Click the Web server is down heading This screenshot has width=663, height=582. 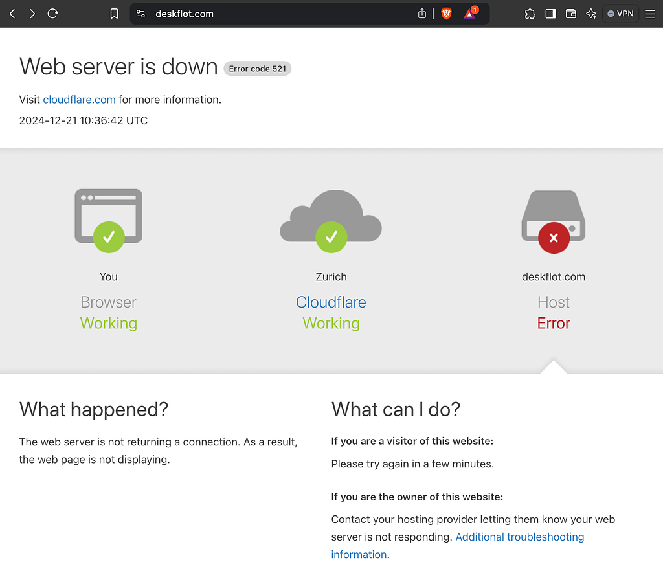tap(118, 67)
